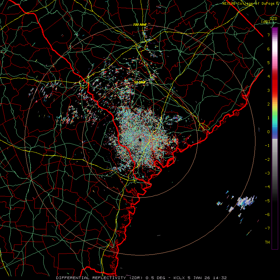Click the '14:32' timestamp in the caption
The height and width of the screenshot is (280, 280).
(x=220, y=278)
